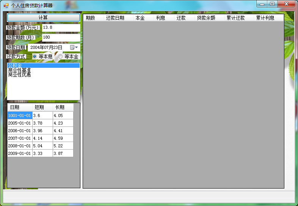
Task: Select the 2007-01-01 date cell
Action: tap(20, 138)
